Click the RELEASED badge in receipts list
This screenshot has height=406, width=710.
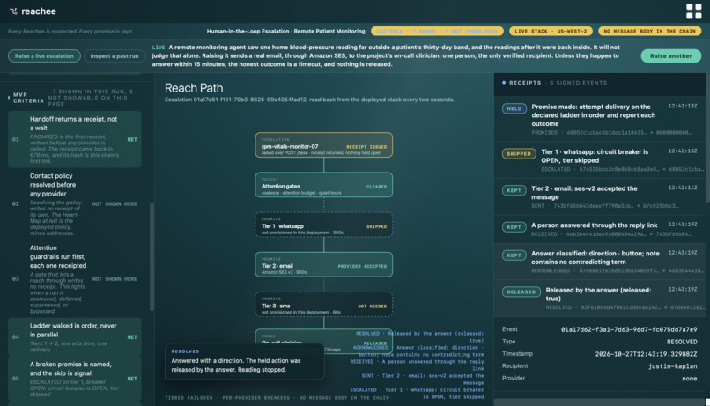click(x=521, y=292)
